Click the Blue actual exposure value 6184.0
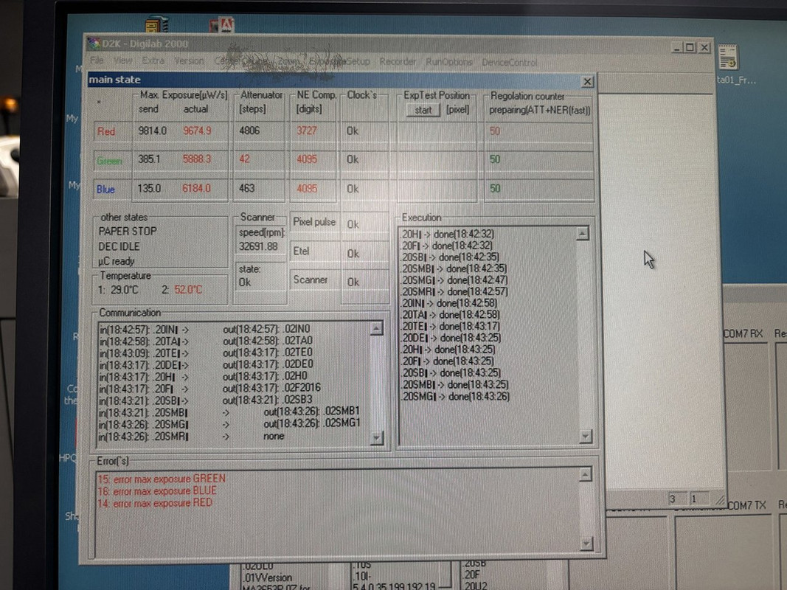This screenshot has width=787, height=590. point(197,188)
